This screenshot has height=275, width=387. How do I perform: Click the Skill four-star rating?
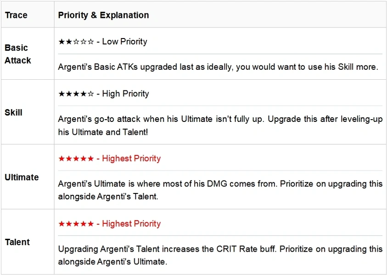76,93
